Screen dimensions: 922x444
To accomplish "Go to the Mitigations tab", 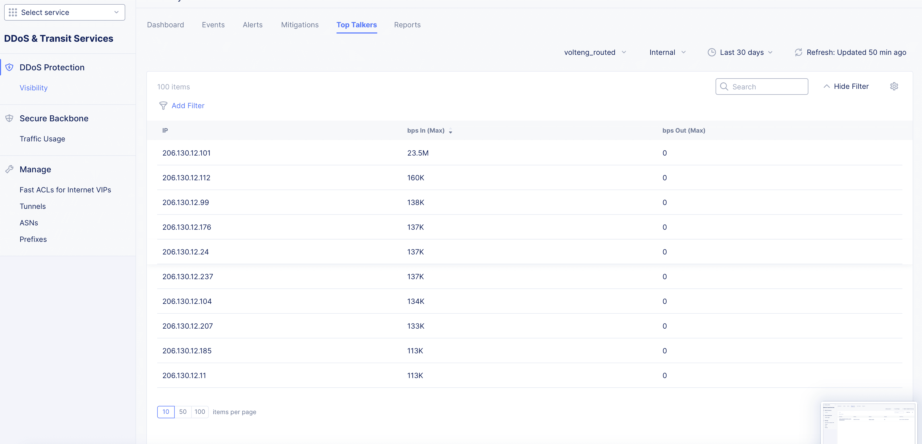I will coord(300,25).
